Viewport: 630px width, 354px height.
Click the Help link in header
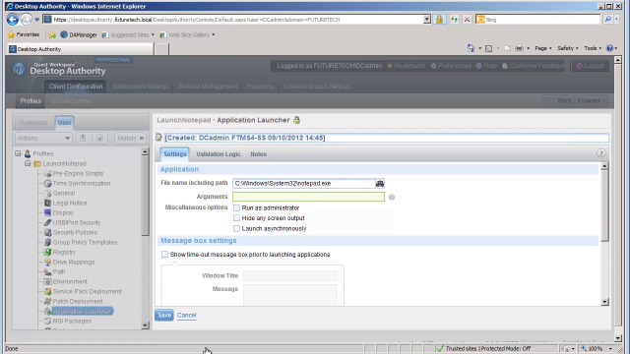point(486,66)
